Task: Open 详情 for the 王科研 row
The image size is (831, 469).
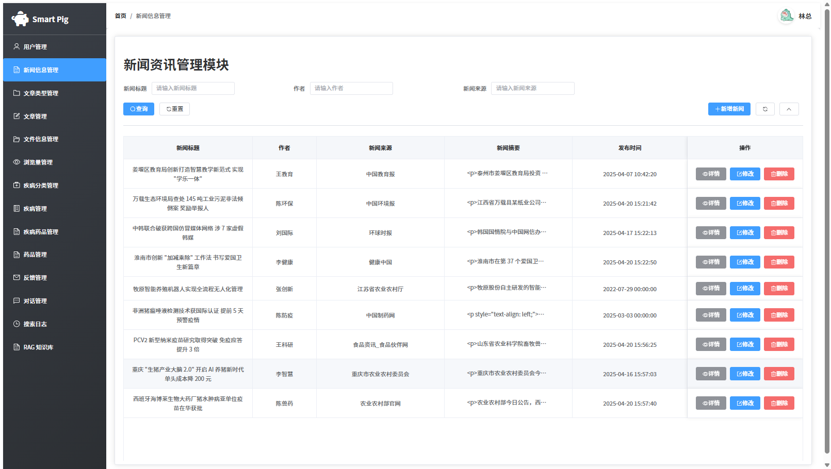Action: (x=711, y=344)
